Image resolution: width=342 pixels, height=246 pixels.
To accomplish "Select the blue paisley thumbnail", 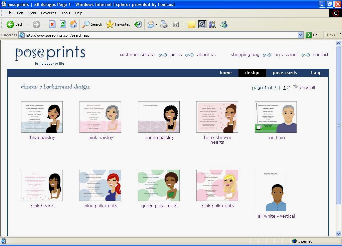I will click(42, 117).
